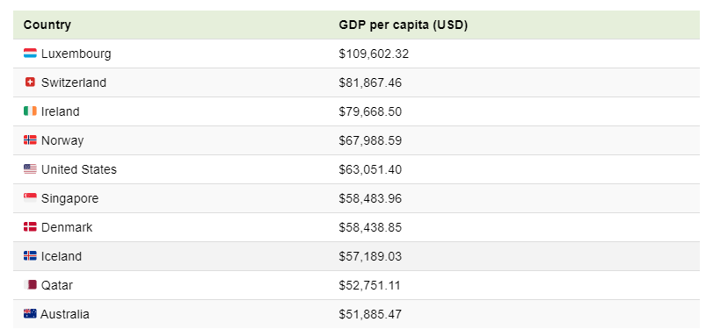
Task: Select Australia's $51,885.47 value
Action: (x=370, y=314)
